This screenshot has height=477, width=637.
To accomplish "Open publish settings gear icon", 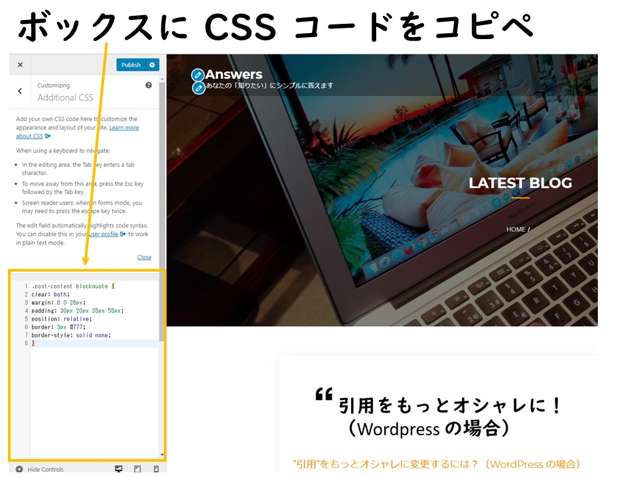I will tap(152, 65).
